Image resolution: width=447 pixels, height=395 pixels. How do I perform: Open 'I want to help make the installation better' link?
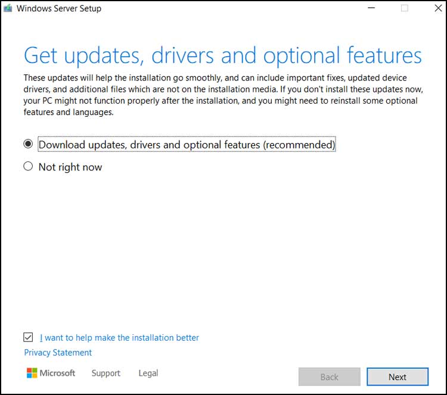[119, 338]
